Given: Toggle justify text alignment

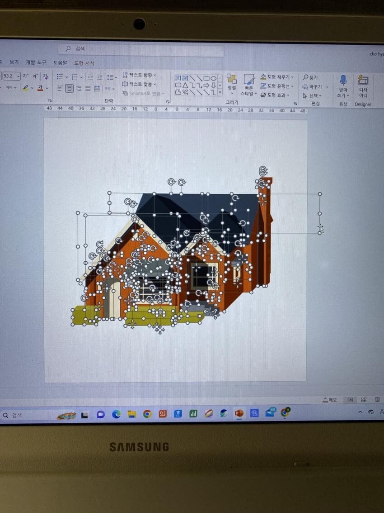Looking at the screenshot, I should 88,89.
